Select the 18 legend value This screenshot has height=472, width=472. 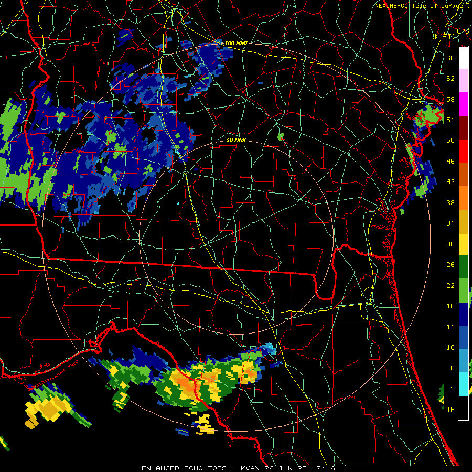click(450, 306)
